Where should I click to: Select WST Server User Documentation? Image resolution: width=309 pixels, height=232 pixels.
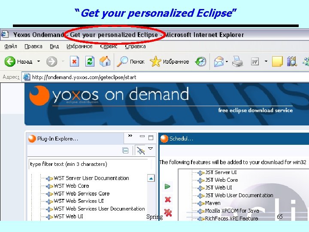tap(91, 178)
